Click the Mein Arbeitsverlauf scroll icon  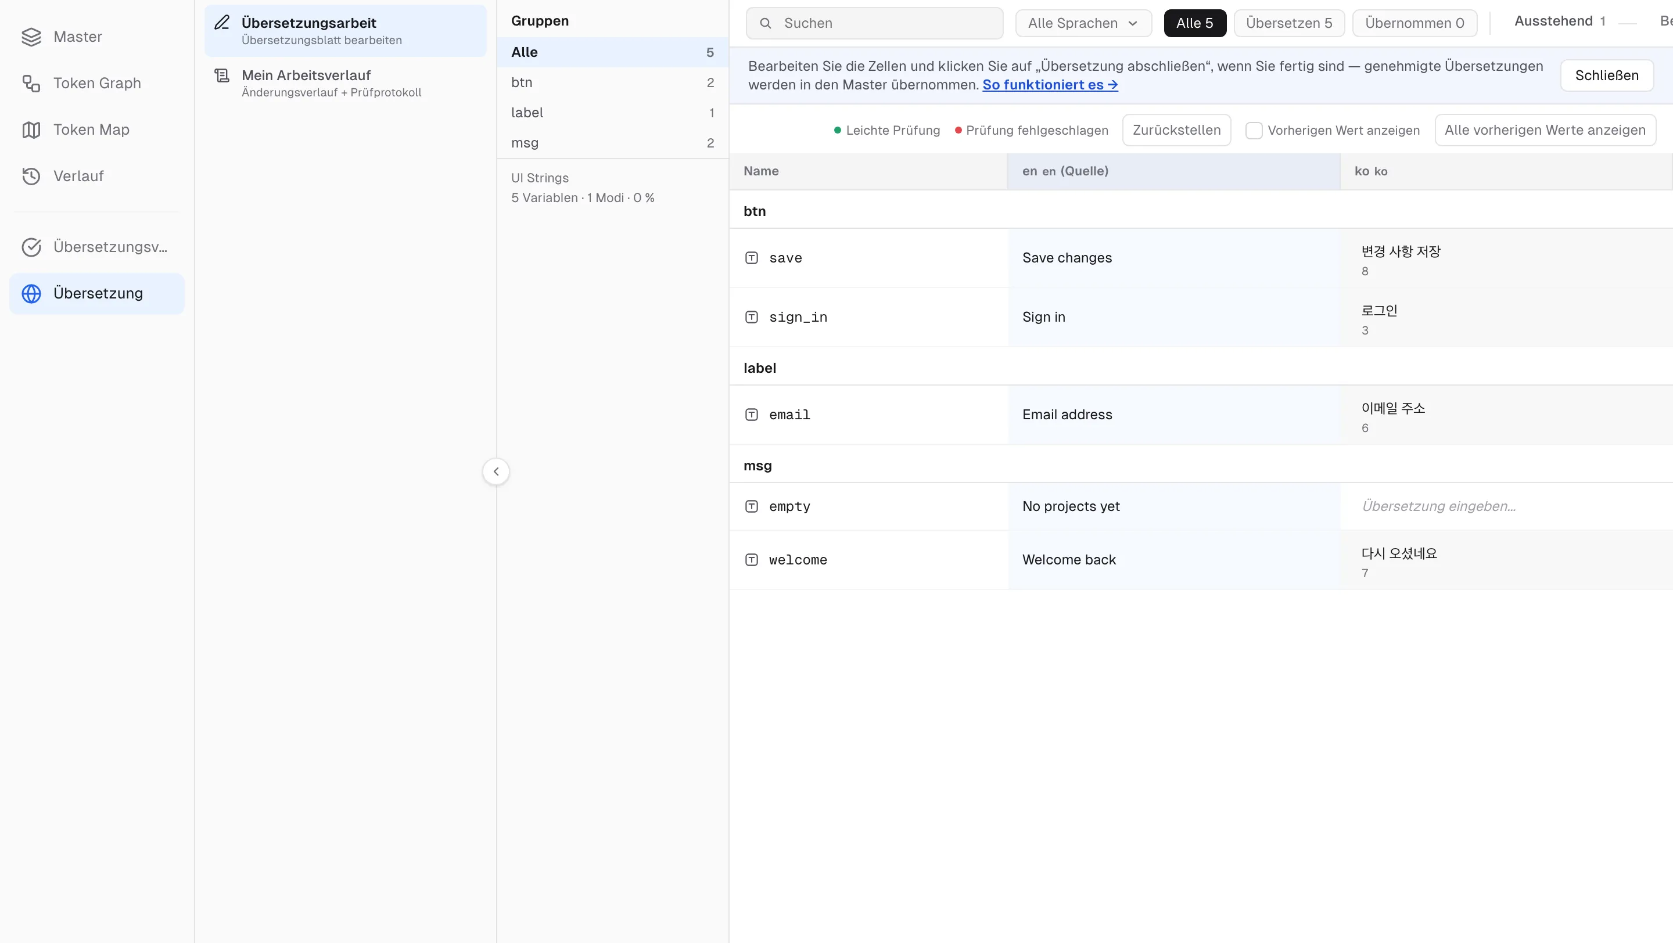click(x=222, y=75)
